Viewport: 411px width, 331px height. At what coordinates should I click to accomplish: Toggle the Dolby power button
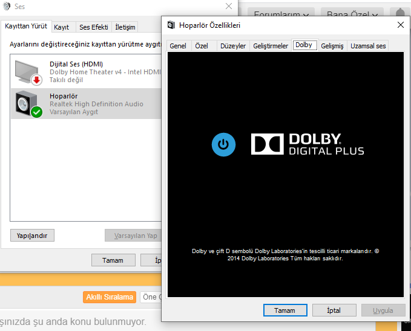tap(223, 144)
